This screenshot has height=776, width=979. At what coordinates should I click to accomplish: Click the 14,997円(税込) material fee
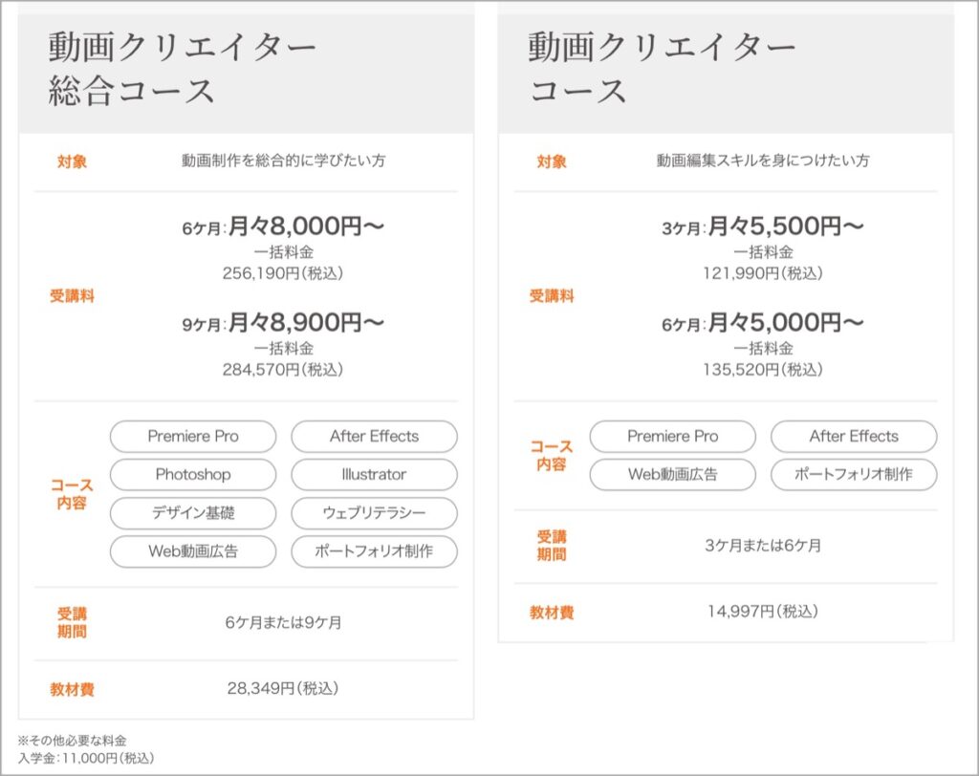762,612
